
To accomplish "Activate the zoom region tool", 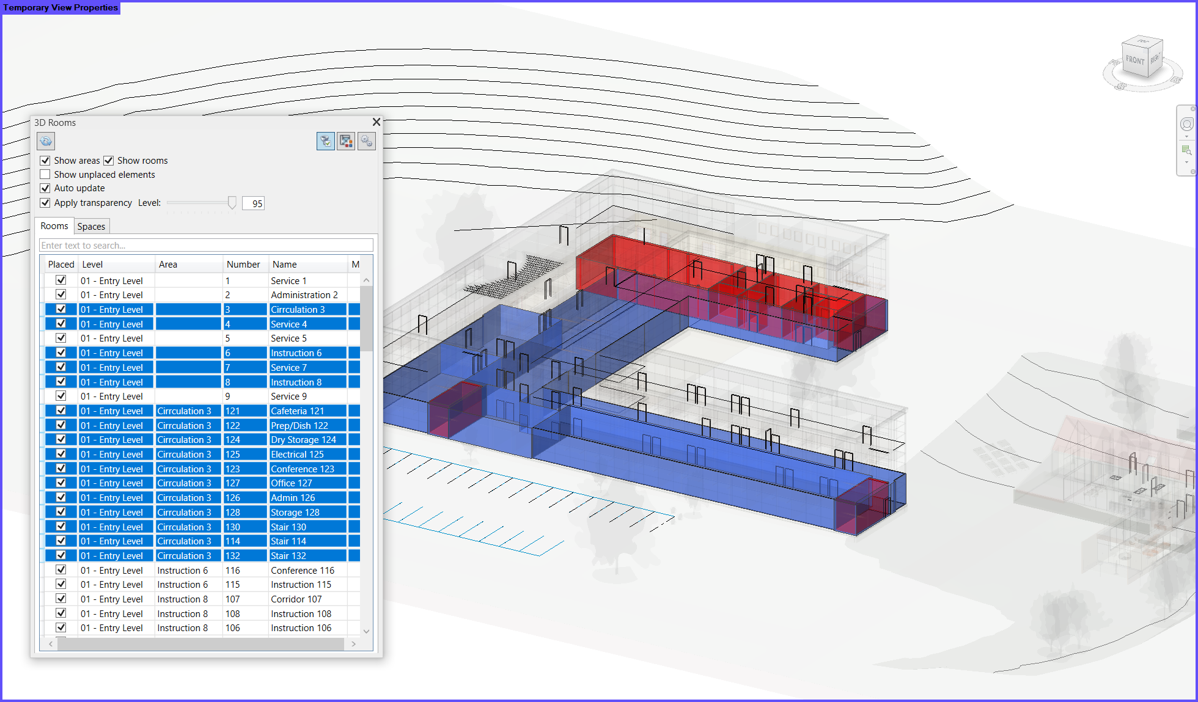I will click(1186, 150).
